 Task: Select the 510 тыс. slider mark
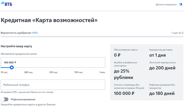(54, 72)
